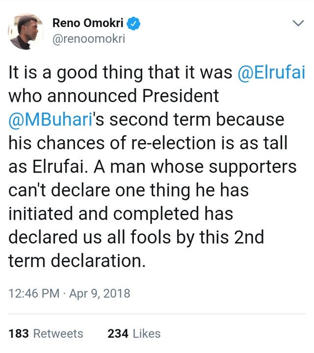
Task: Click the line "who announced President"
Action: (x=114, y=96)
